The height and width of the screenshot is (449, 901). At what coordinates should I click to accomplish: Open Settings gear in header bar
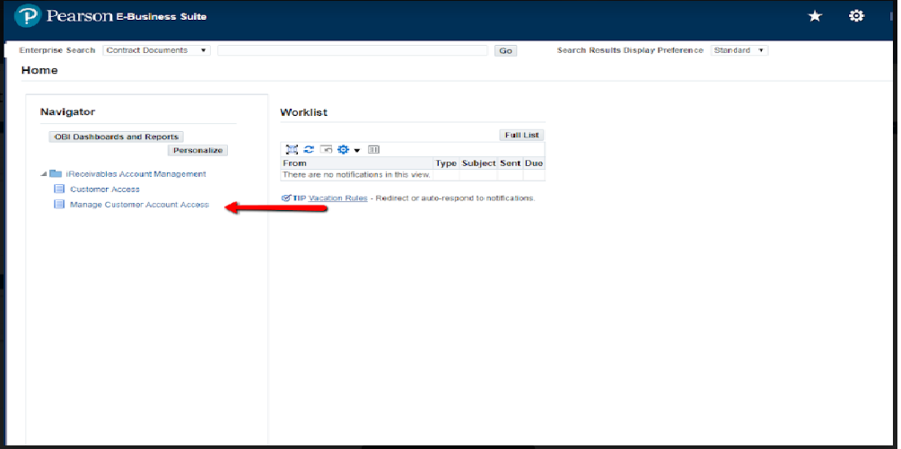856,16
